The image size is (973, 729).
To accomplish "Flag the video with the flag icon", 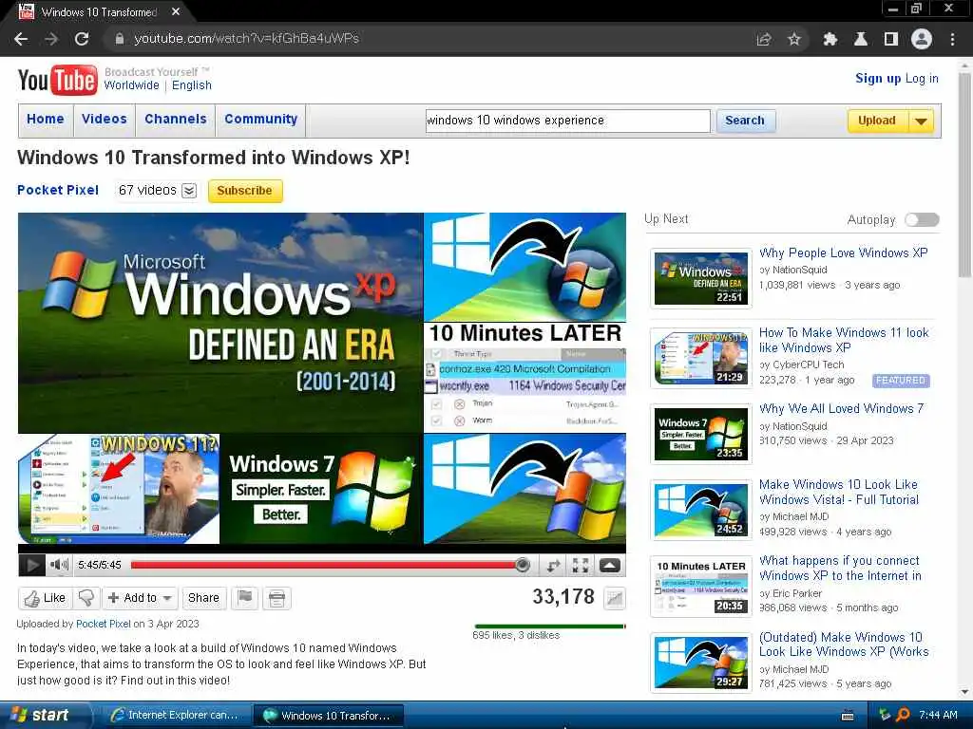I will [x=245, y=598].
